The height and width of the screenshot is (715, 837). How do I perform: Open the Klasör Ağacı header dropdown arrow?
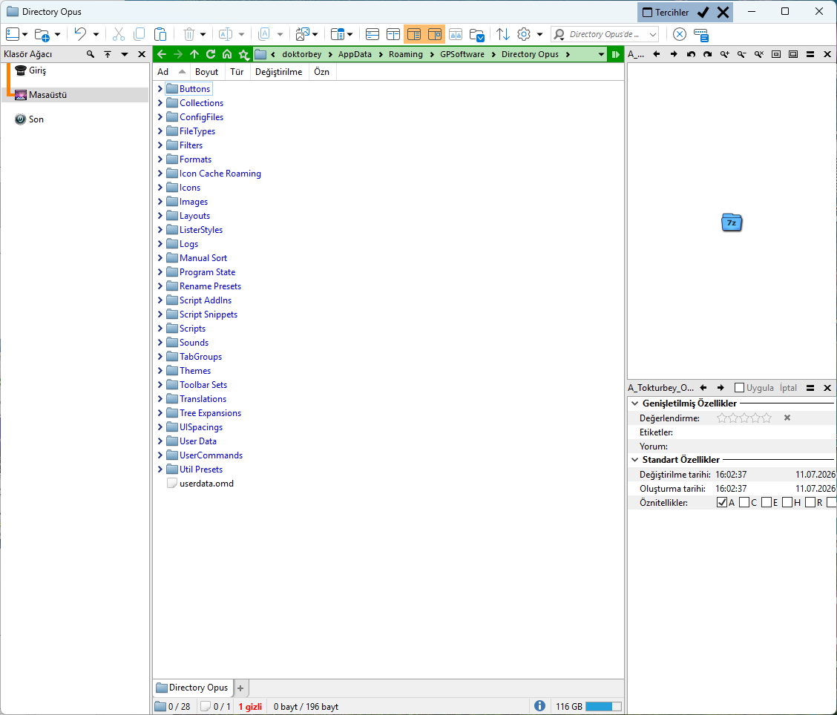click(125, 54)
